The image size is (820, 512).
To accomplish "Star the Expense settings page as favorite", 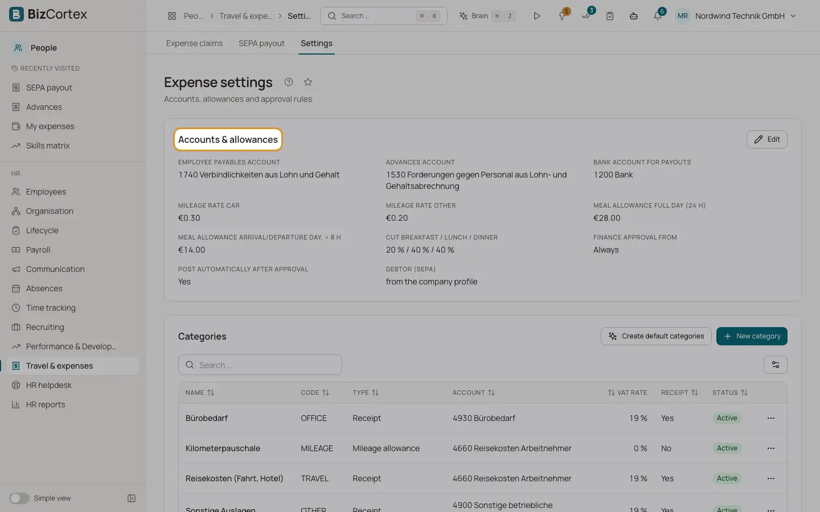I will pyautogui.click(x=308, y=82).
